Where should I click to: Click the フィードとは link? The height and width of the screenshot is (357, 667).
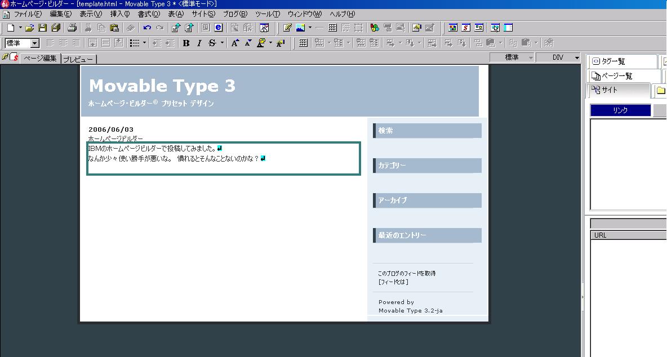tap(393, 282)
